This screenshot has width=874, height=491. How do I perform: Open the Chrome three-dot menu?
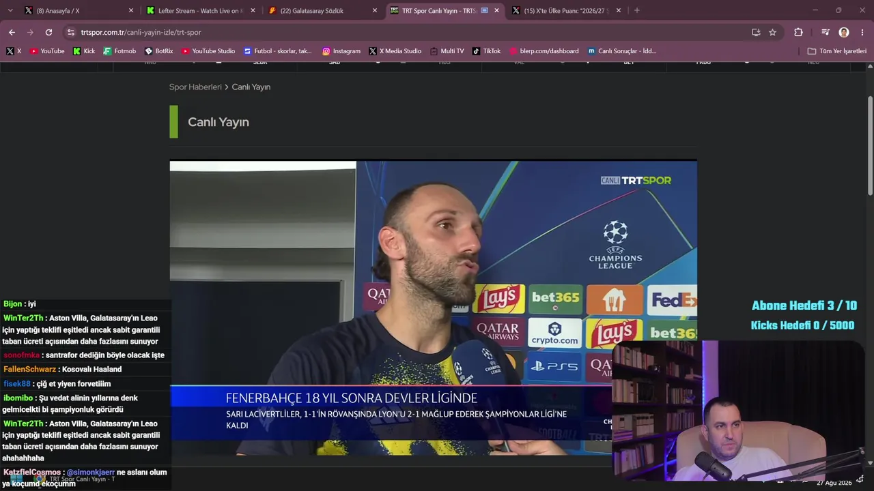tap(863, 32)
